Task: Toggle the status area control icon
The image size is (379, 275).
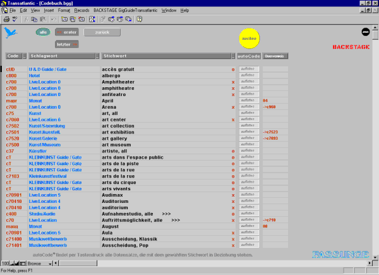Action: (x=23, y=263)
